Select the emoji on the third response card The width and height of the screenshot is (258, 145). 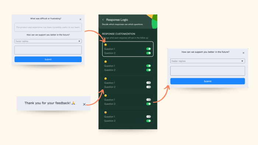click(106, 79)
